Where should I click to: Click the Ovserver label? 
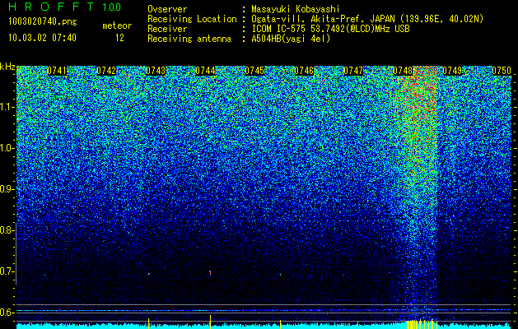[x=167, y=9]
